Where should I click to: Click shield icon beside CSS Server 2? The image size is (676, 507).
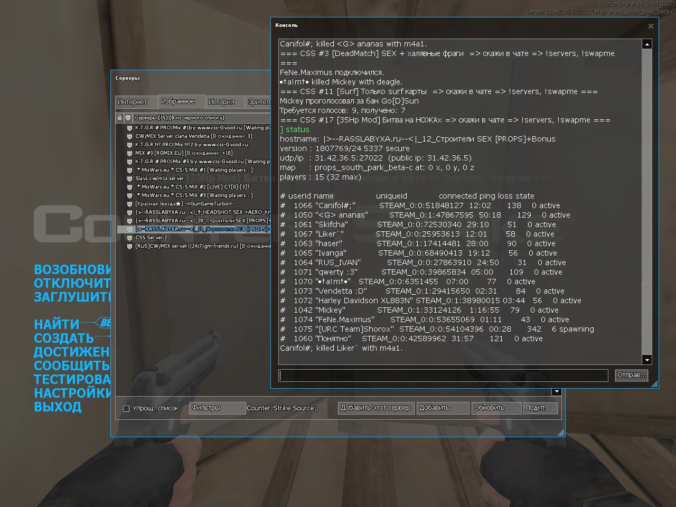click(129, 238)
